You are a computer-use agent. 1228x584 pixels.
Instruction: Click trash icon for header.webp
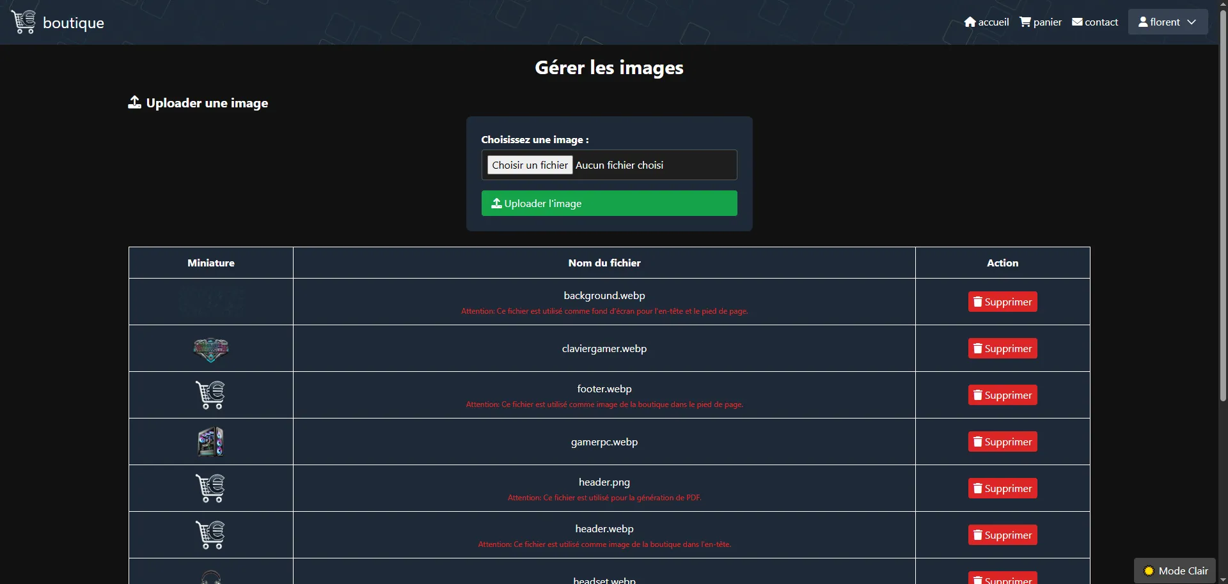[x=978, y=535]
